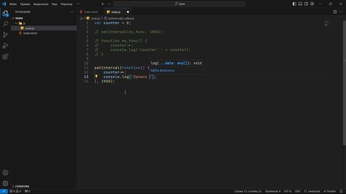Close unsaved main.js tab via dot
This screenshot has height=194, width=346.
point(128,12)
